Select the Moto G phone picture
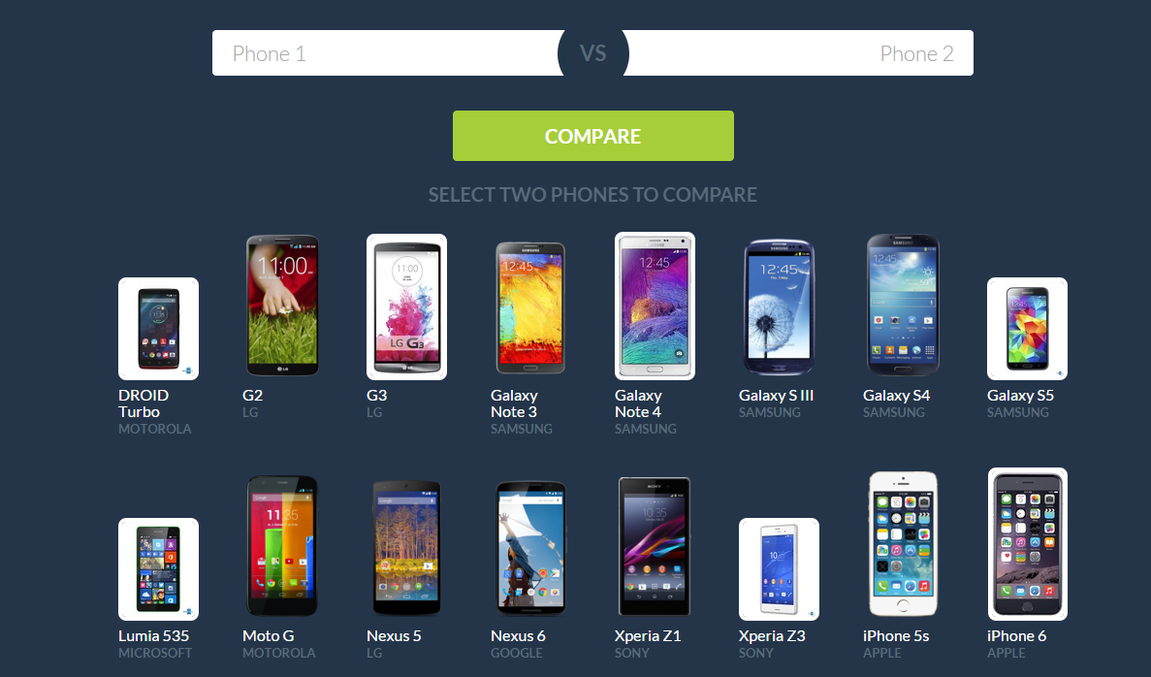Viewport: 1151px width, 677px height. pos(282,545)
